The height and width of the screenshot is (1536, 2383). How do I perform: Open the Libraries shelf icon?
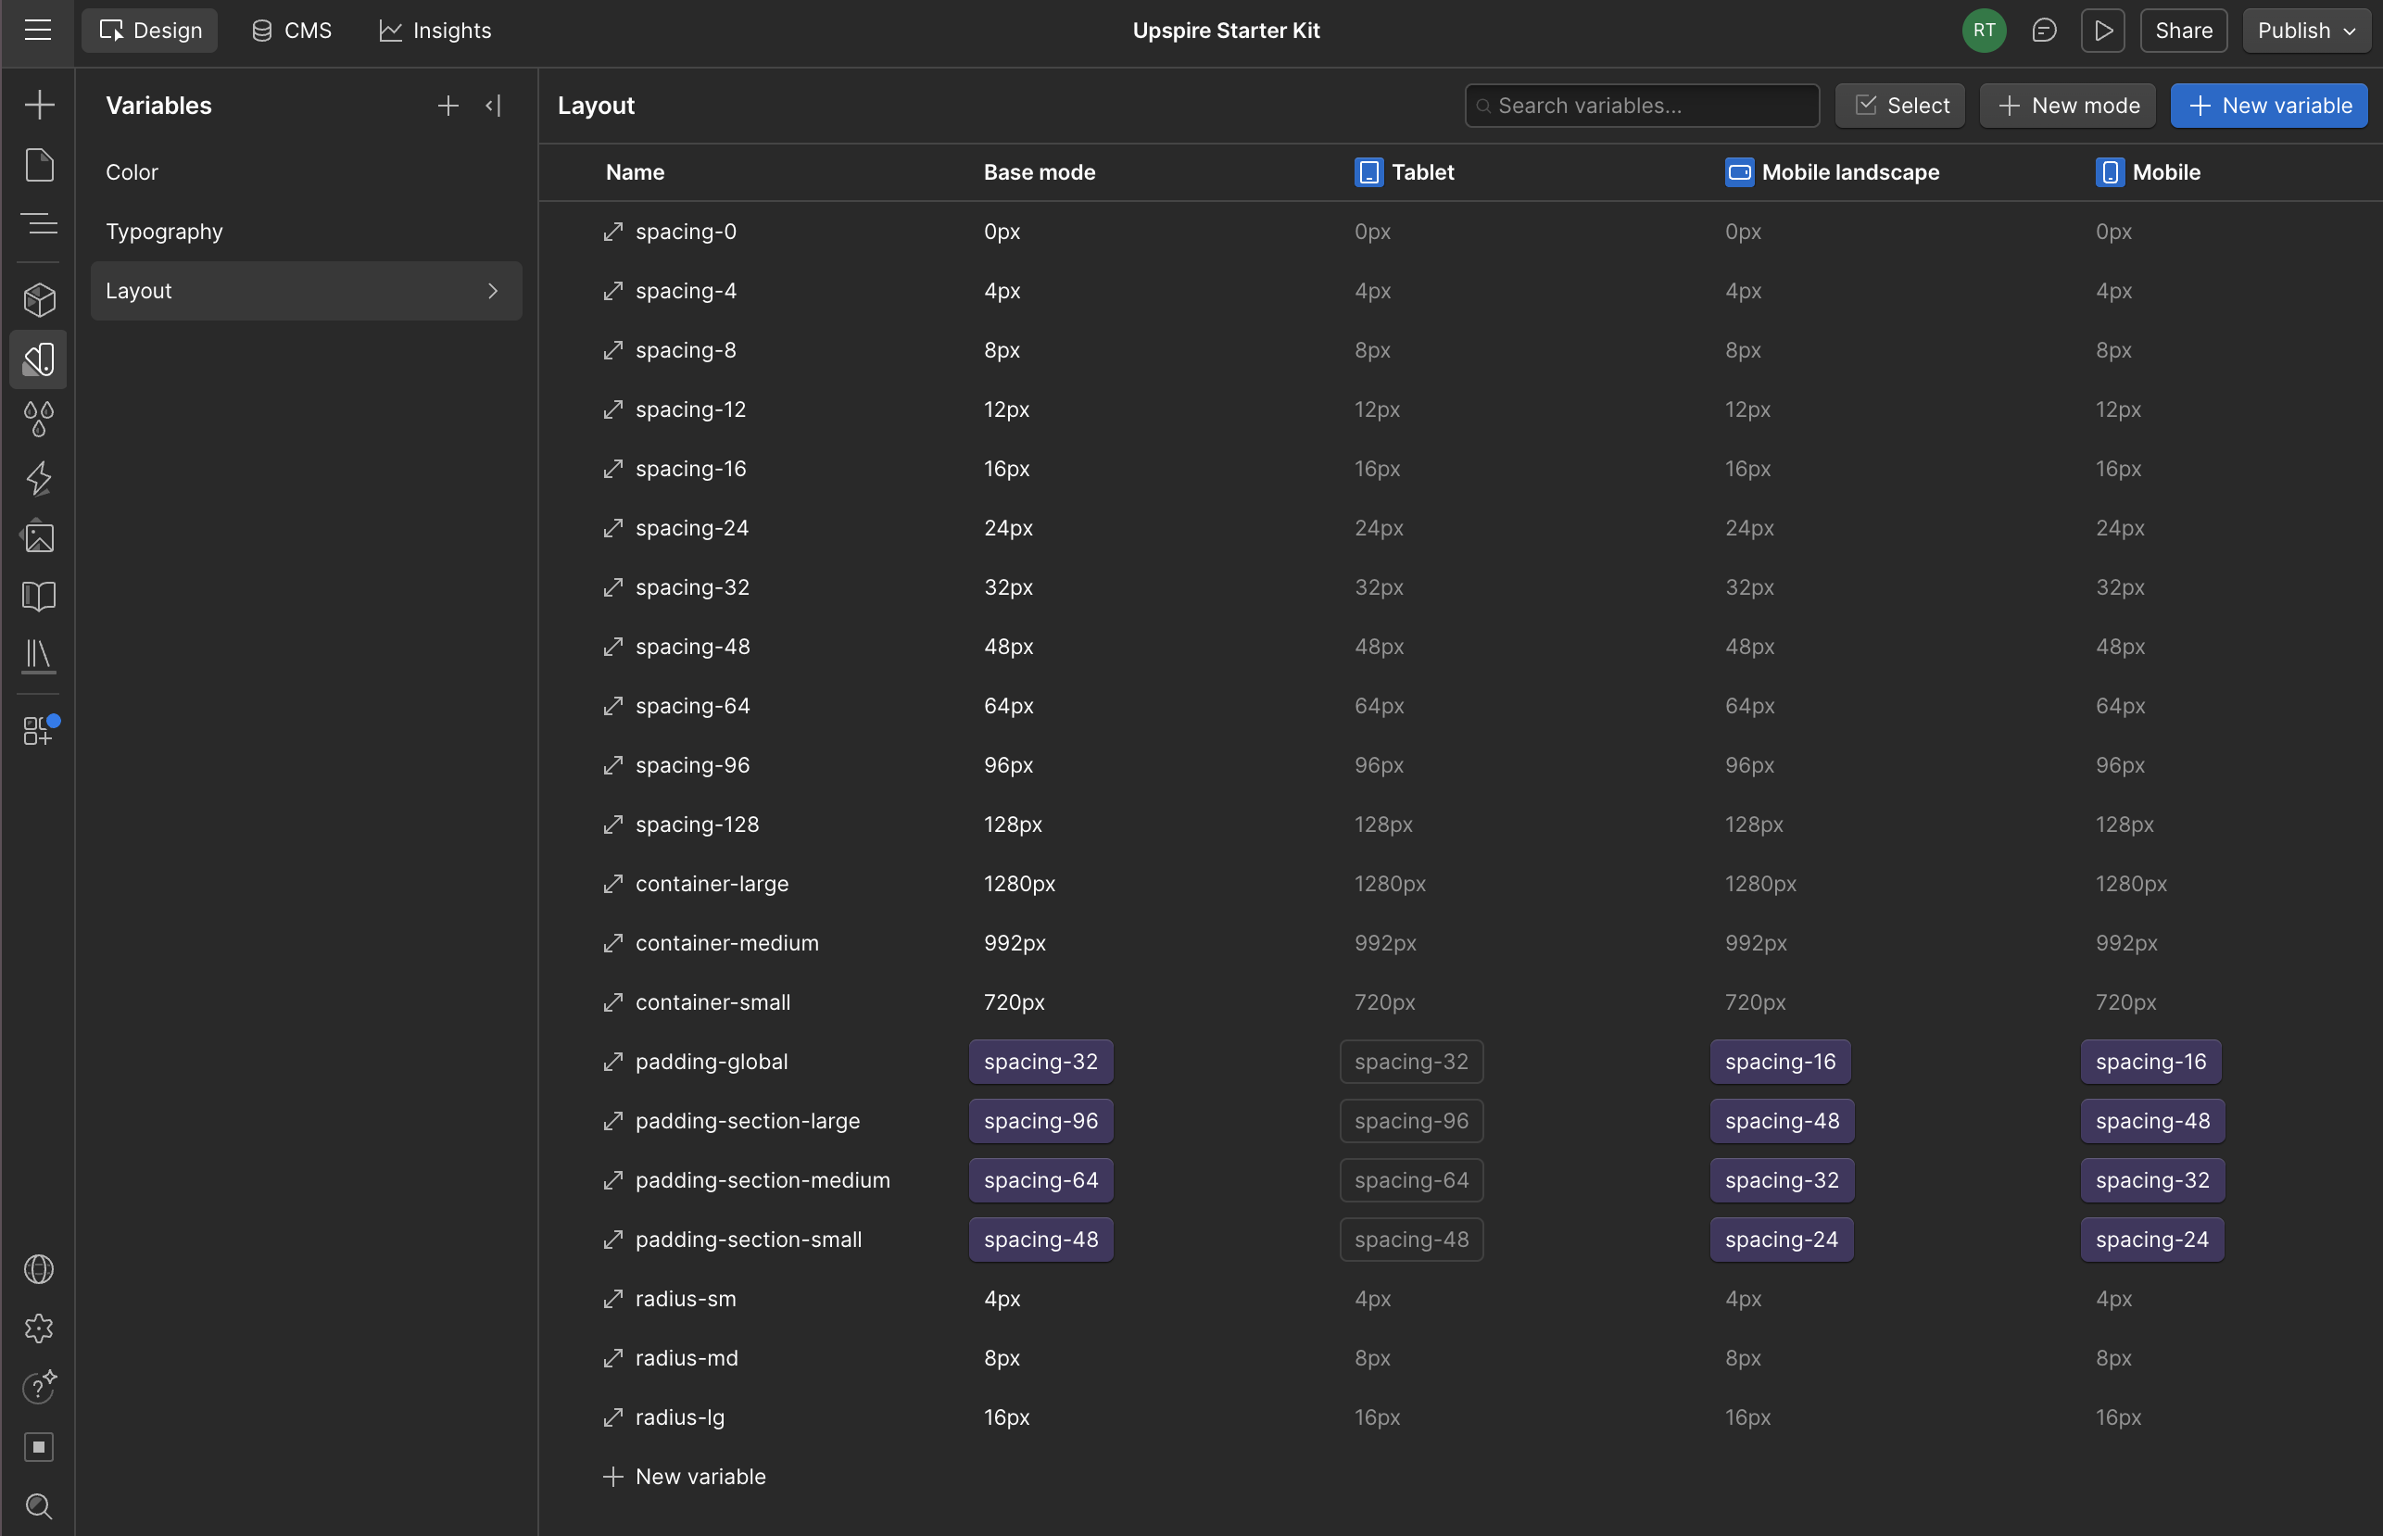click(x=39, y=655)
